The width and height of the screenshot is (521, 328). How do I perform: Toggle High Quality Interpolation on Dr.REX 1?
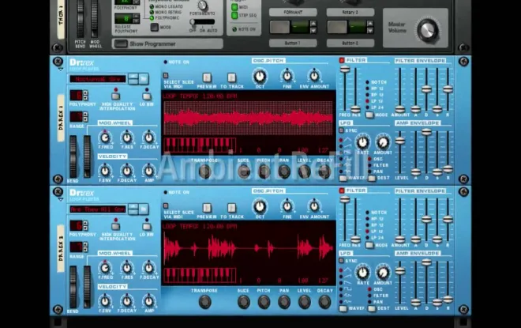[x=115, y=96]
